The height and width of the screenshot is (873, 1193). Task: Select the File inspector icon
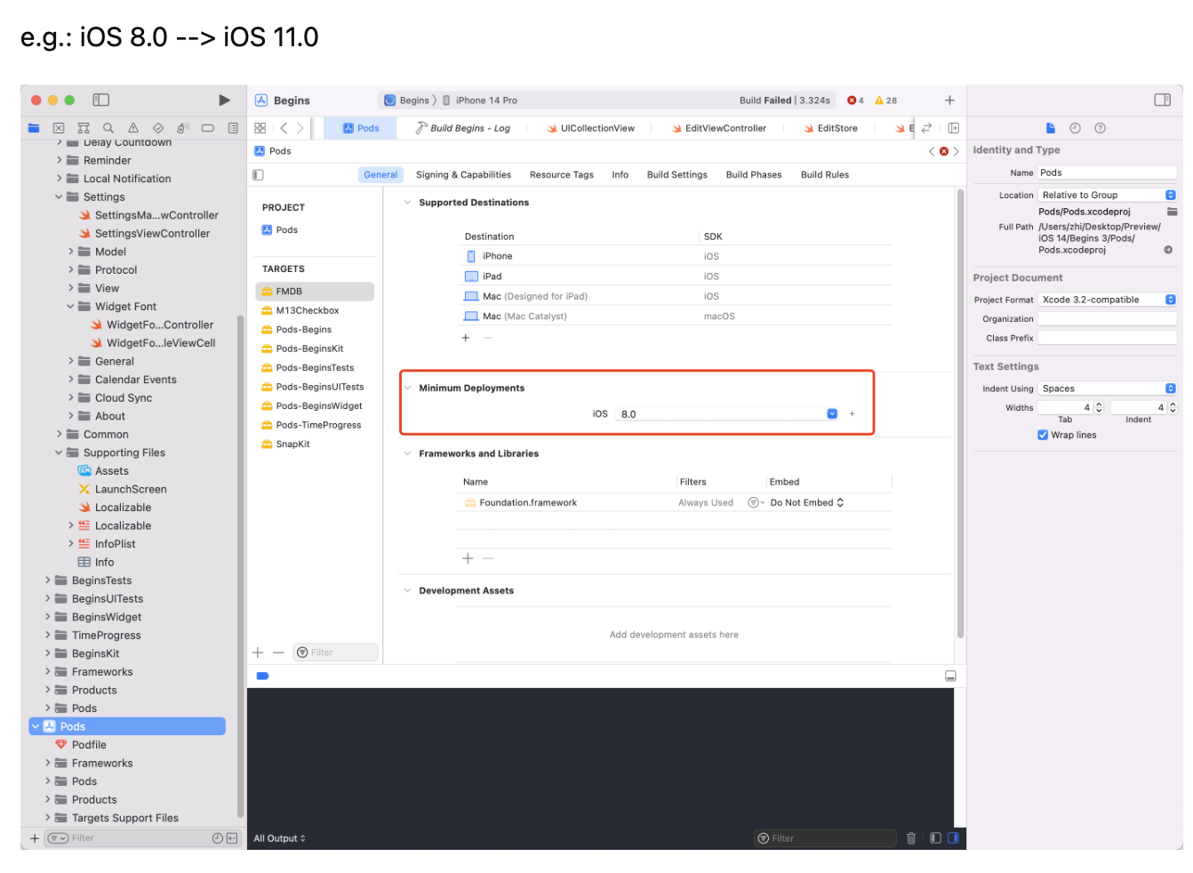[x=1051, y=128]
